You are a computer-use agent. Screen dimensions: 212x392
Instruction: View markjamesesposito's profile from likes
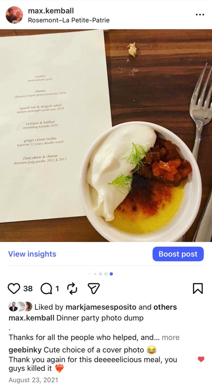click(101, 307)
